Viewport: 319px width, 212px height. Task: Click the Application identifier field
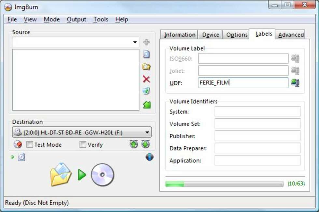tap(257, 160)
